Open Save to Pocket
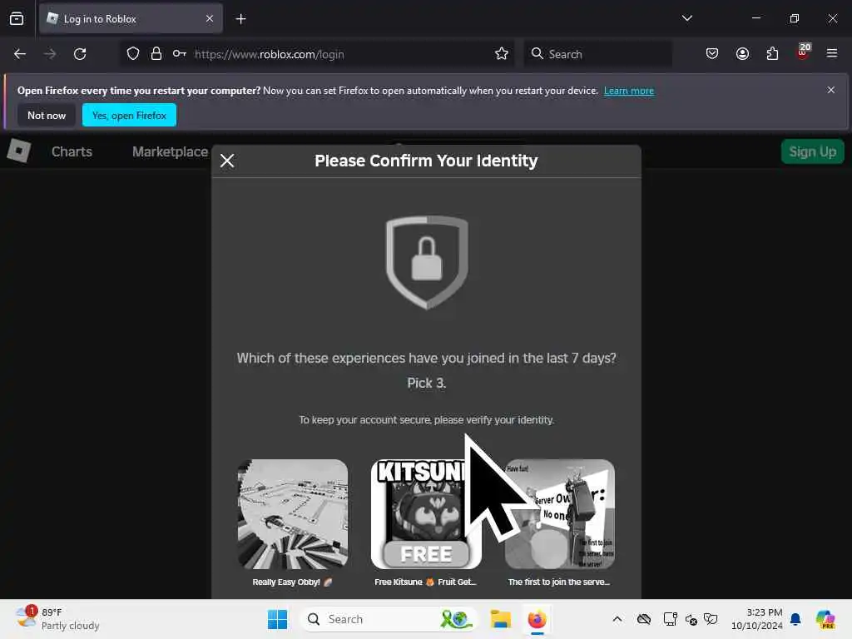The height and width of the screenshot is (639, 852). [x=712, y=54]
